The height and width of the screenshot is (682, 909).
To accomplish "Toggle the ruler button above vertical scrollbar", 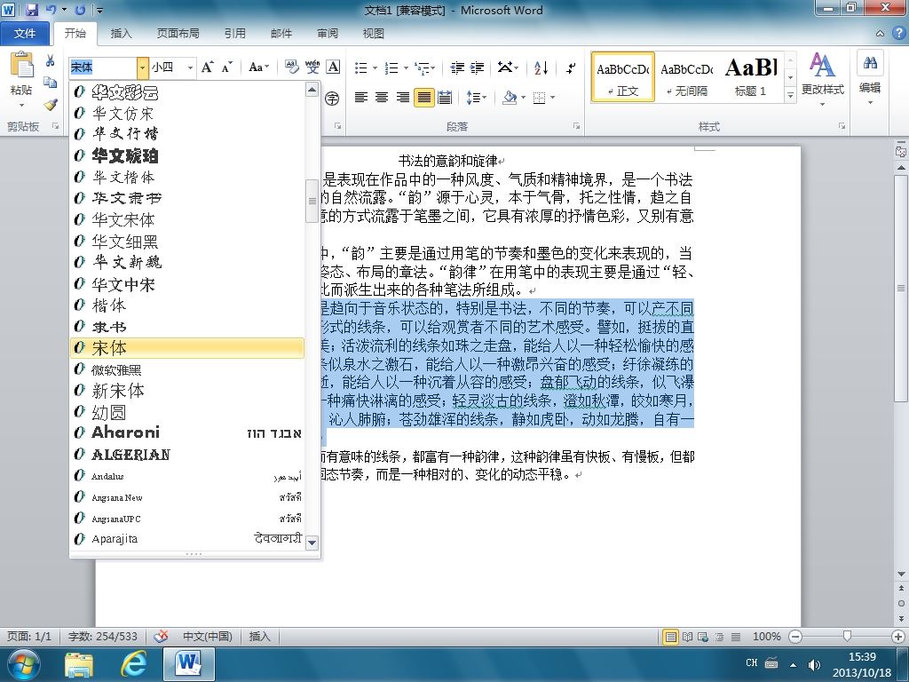I will click(x=901, y=151).
